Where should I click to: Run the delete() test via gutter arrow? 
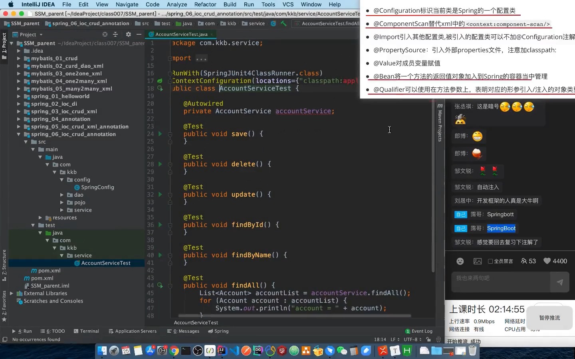pyautogui.click(x=160, y=164)
